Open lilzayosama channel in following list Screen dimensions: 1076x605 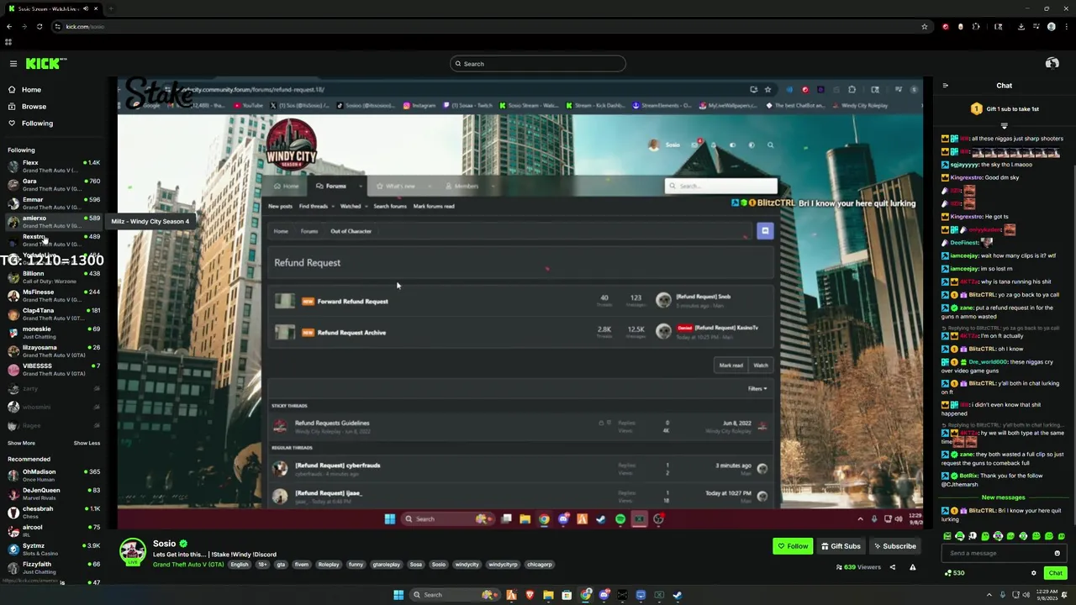click(54, 351)
